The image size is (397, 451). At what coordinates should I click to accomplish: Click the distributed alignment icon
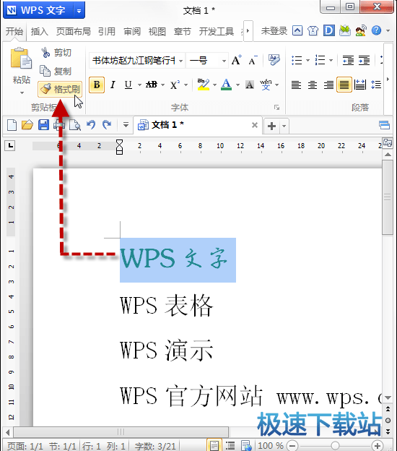coord(360,85)
